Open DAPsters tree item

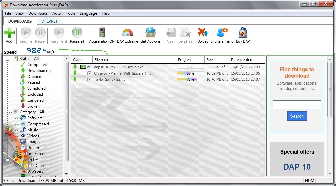tap(35, 171)
